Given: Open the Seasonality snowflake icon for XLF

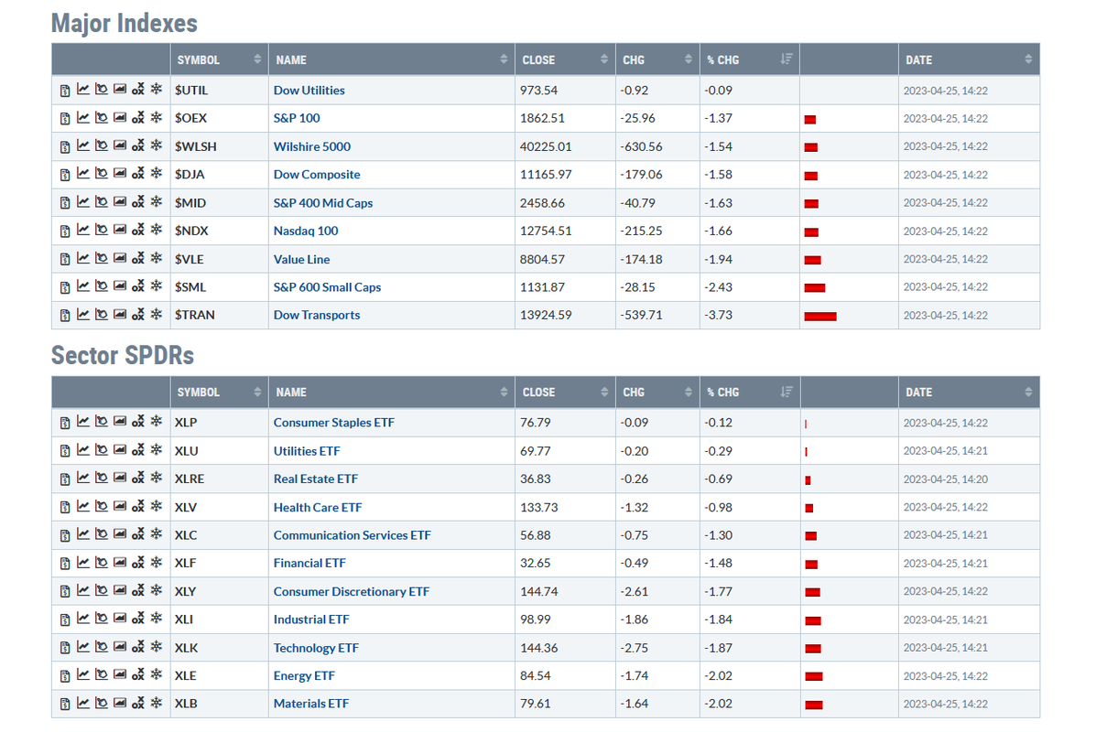Looking at the screenshot, I should click(157, 562).
